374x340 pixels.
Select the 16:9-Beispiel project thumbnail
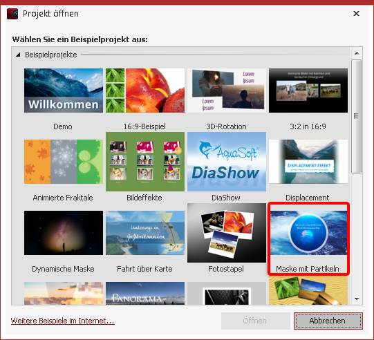[x=145, y=91]
